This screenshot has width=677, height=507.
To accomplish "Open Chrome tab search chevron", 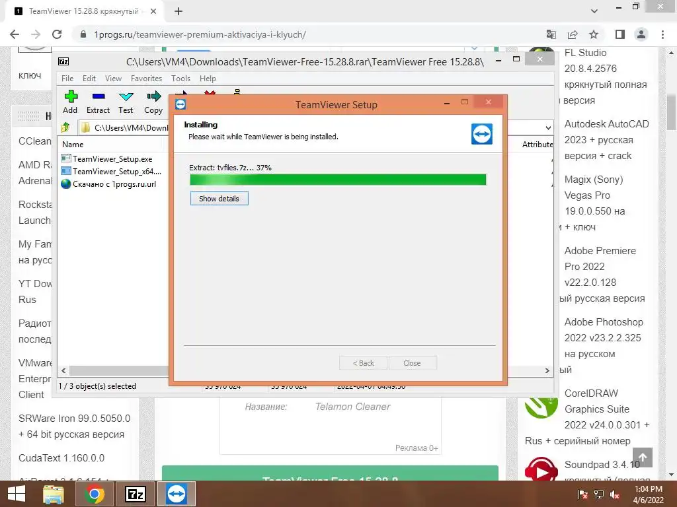I will click(594, 11).
